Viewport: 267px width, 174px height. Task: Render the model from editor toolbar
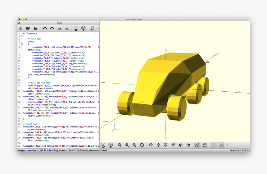click(x=83, y=28)
